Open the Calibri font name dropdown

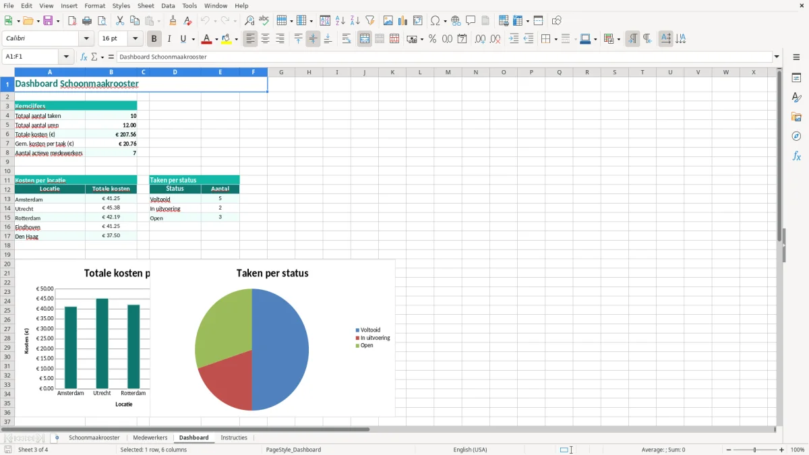click(86, 39)
